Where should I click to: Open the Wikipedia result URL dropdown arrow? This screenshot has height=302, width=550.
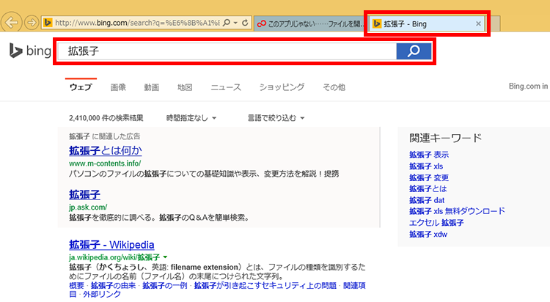pyautogui.click(x=165, y=257)
